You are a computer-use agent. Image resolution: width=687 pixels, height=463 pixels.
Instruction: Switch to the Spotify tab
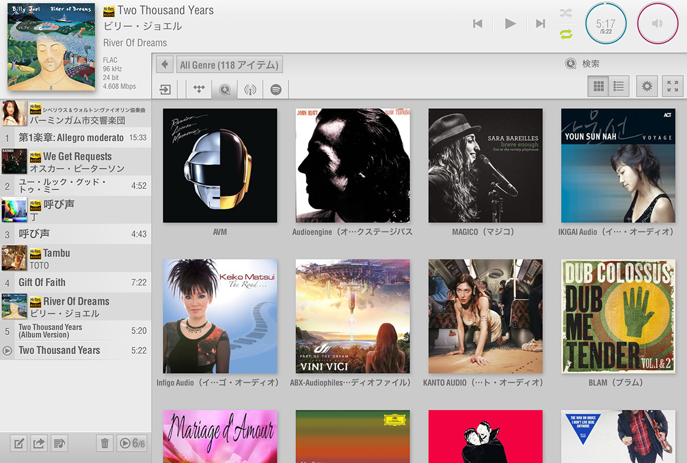point(276,89)
